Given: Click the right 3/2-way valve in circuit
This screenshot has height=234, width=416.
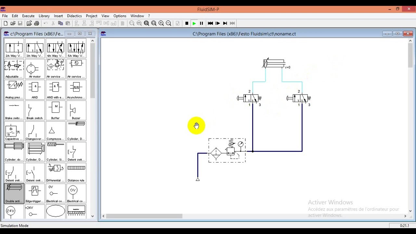Looking at the screenshot, I should coord(299,98).
